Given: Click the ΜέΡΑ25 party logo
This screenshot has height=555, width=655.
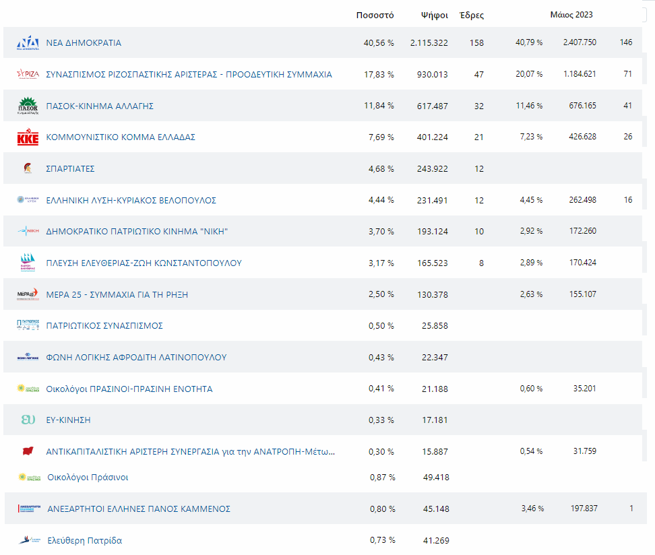Looking at the screenshot, I should [x=28, y=294].
